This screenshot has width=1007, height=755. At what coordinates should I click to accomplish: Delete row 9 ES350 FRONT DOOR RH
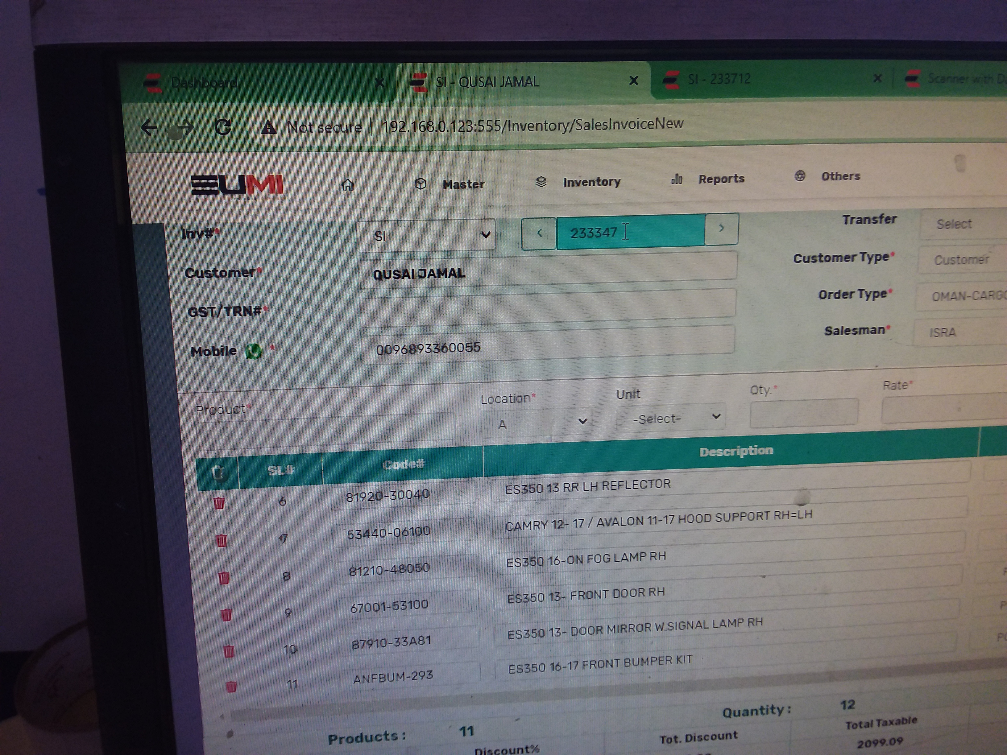coord(226,615)
